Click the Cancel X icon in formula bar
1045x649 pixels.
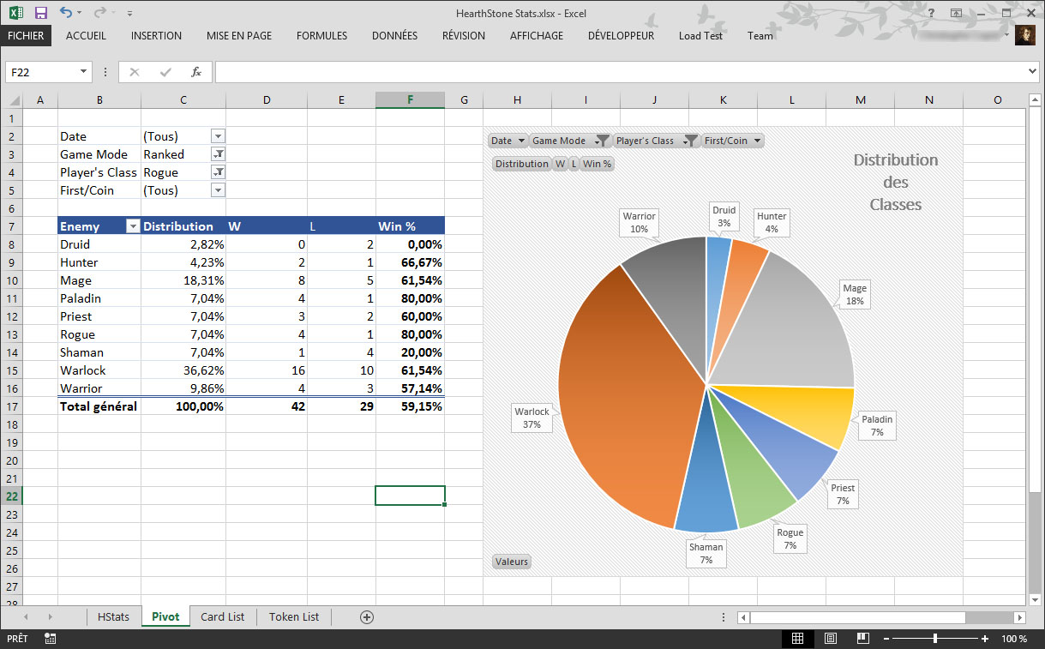click(134, 72)
